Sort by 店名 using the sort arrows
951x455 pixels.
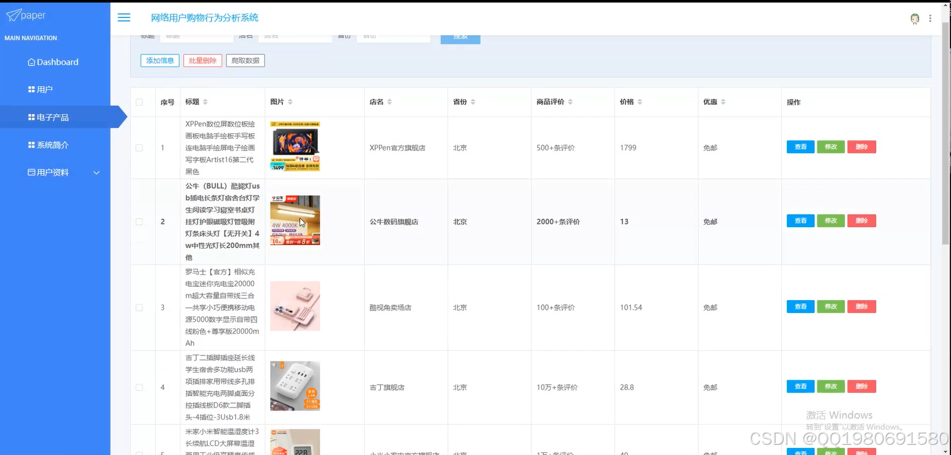(x=390, y=102)
